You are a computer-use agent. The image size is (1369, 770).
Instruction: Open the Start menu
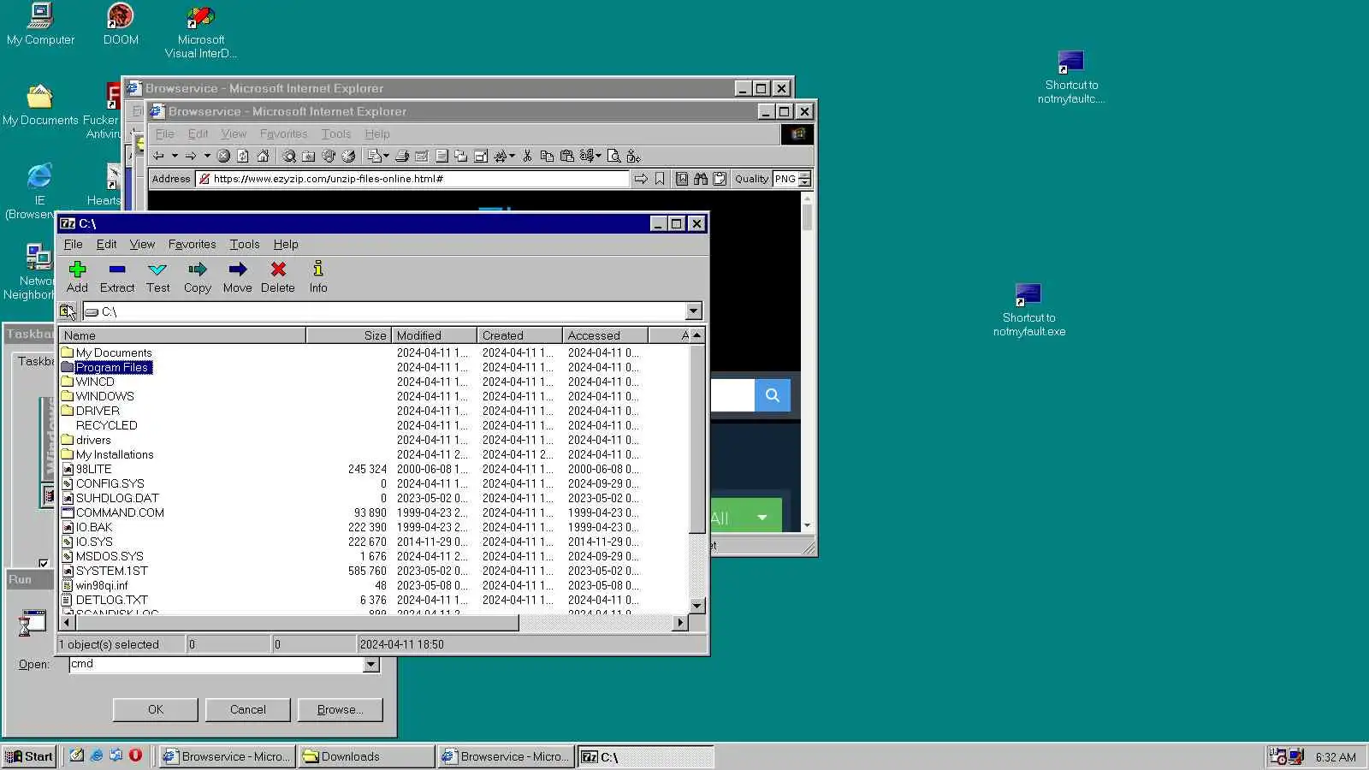click(x=30, y=756)
